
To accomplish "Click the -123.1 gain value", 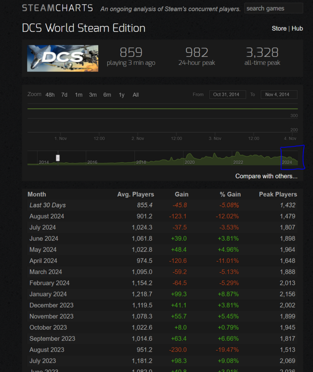I will point(178,216).
